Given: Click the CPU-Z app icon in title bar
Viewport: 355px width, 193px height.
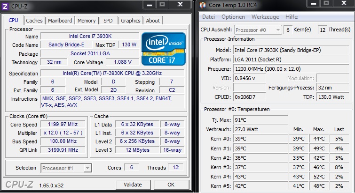Looking at the screenshot, I should (5, 6).
